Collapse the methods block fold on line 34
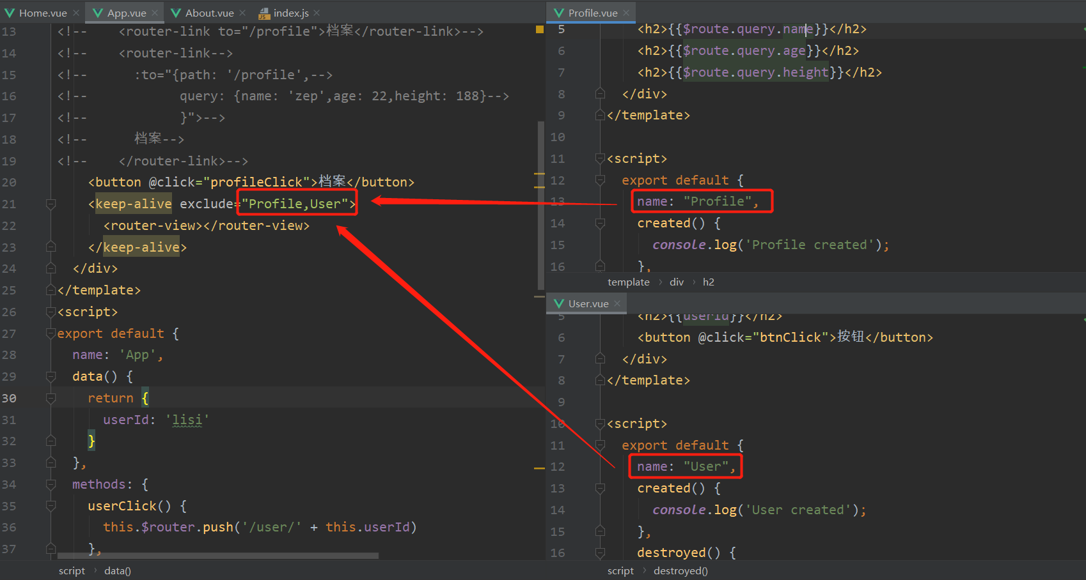Viewport: 1086px width, 580px height. 51,485
